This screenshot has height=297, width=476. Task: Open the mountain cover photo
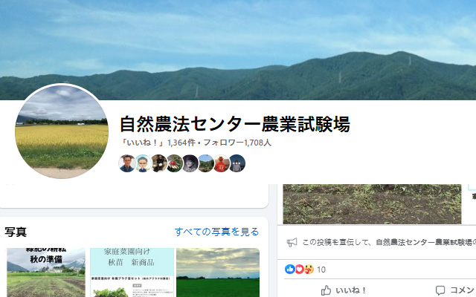pos(238,50)
